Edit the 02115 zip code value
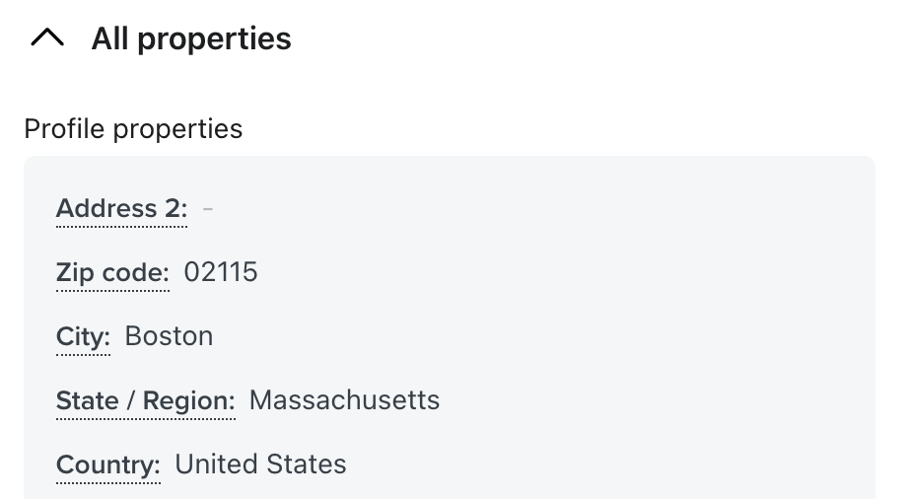The image size is (911, 499). click(x=221, y=272)
